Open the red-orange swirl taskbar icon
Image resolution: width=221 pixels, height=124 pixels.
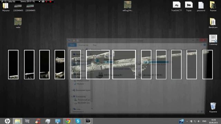(38, 121)
